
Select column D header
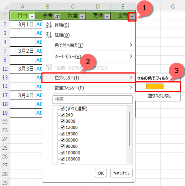pos(98,7)
